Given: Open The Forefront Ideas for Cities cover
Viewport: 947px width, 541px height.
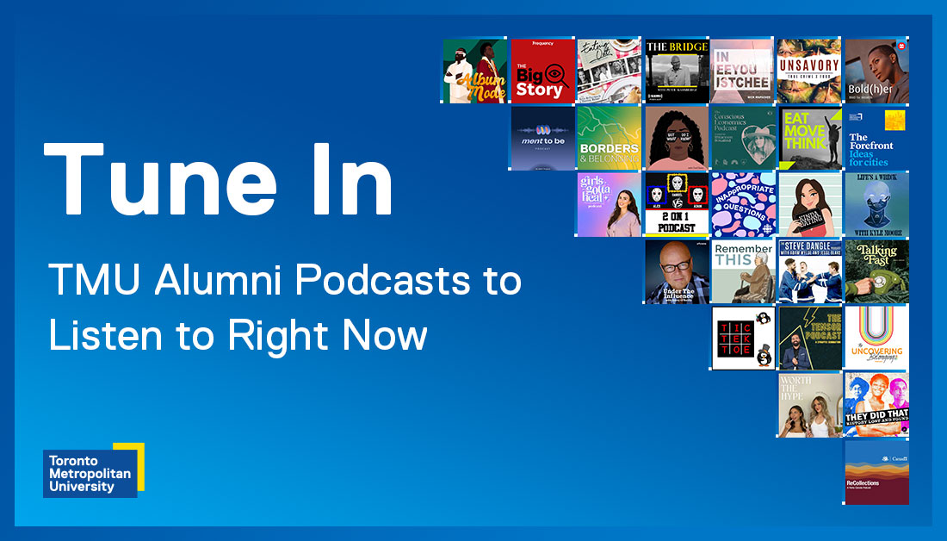Looking at the screenshot, I should [x=876, y=138].
